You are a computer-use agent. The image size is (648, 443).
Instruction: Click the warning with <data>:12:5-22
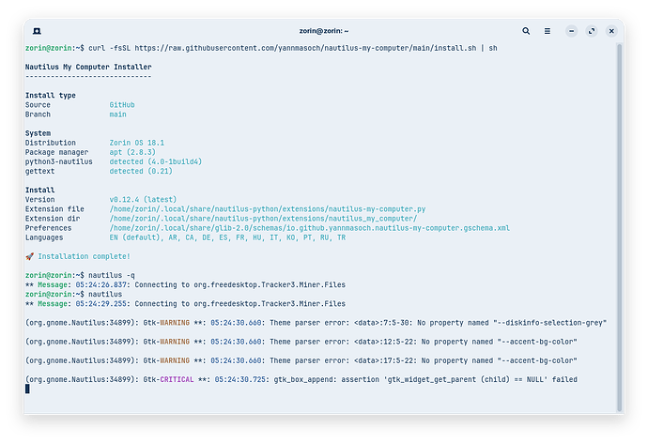coord(301,342)
